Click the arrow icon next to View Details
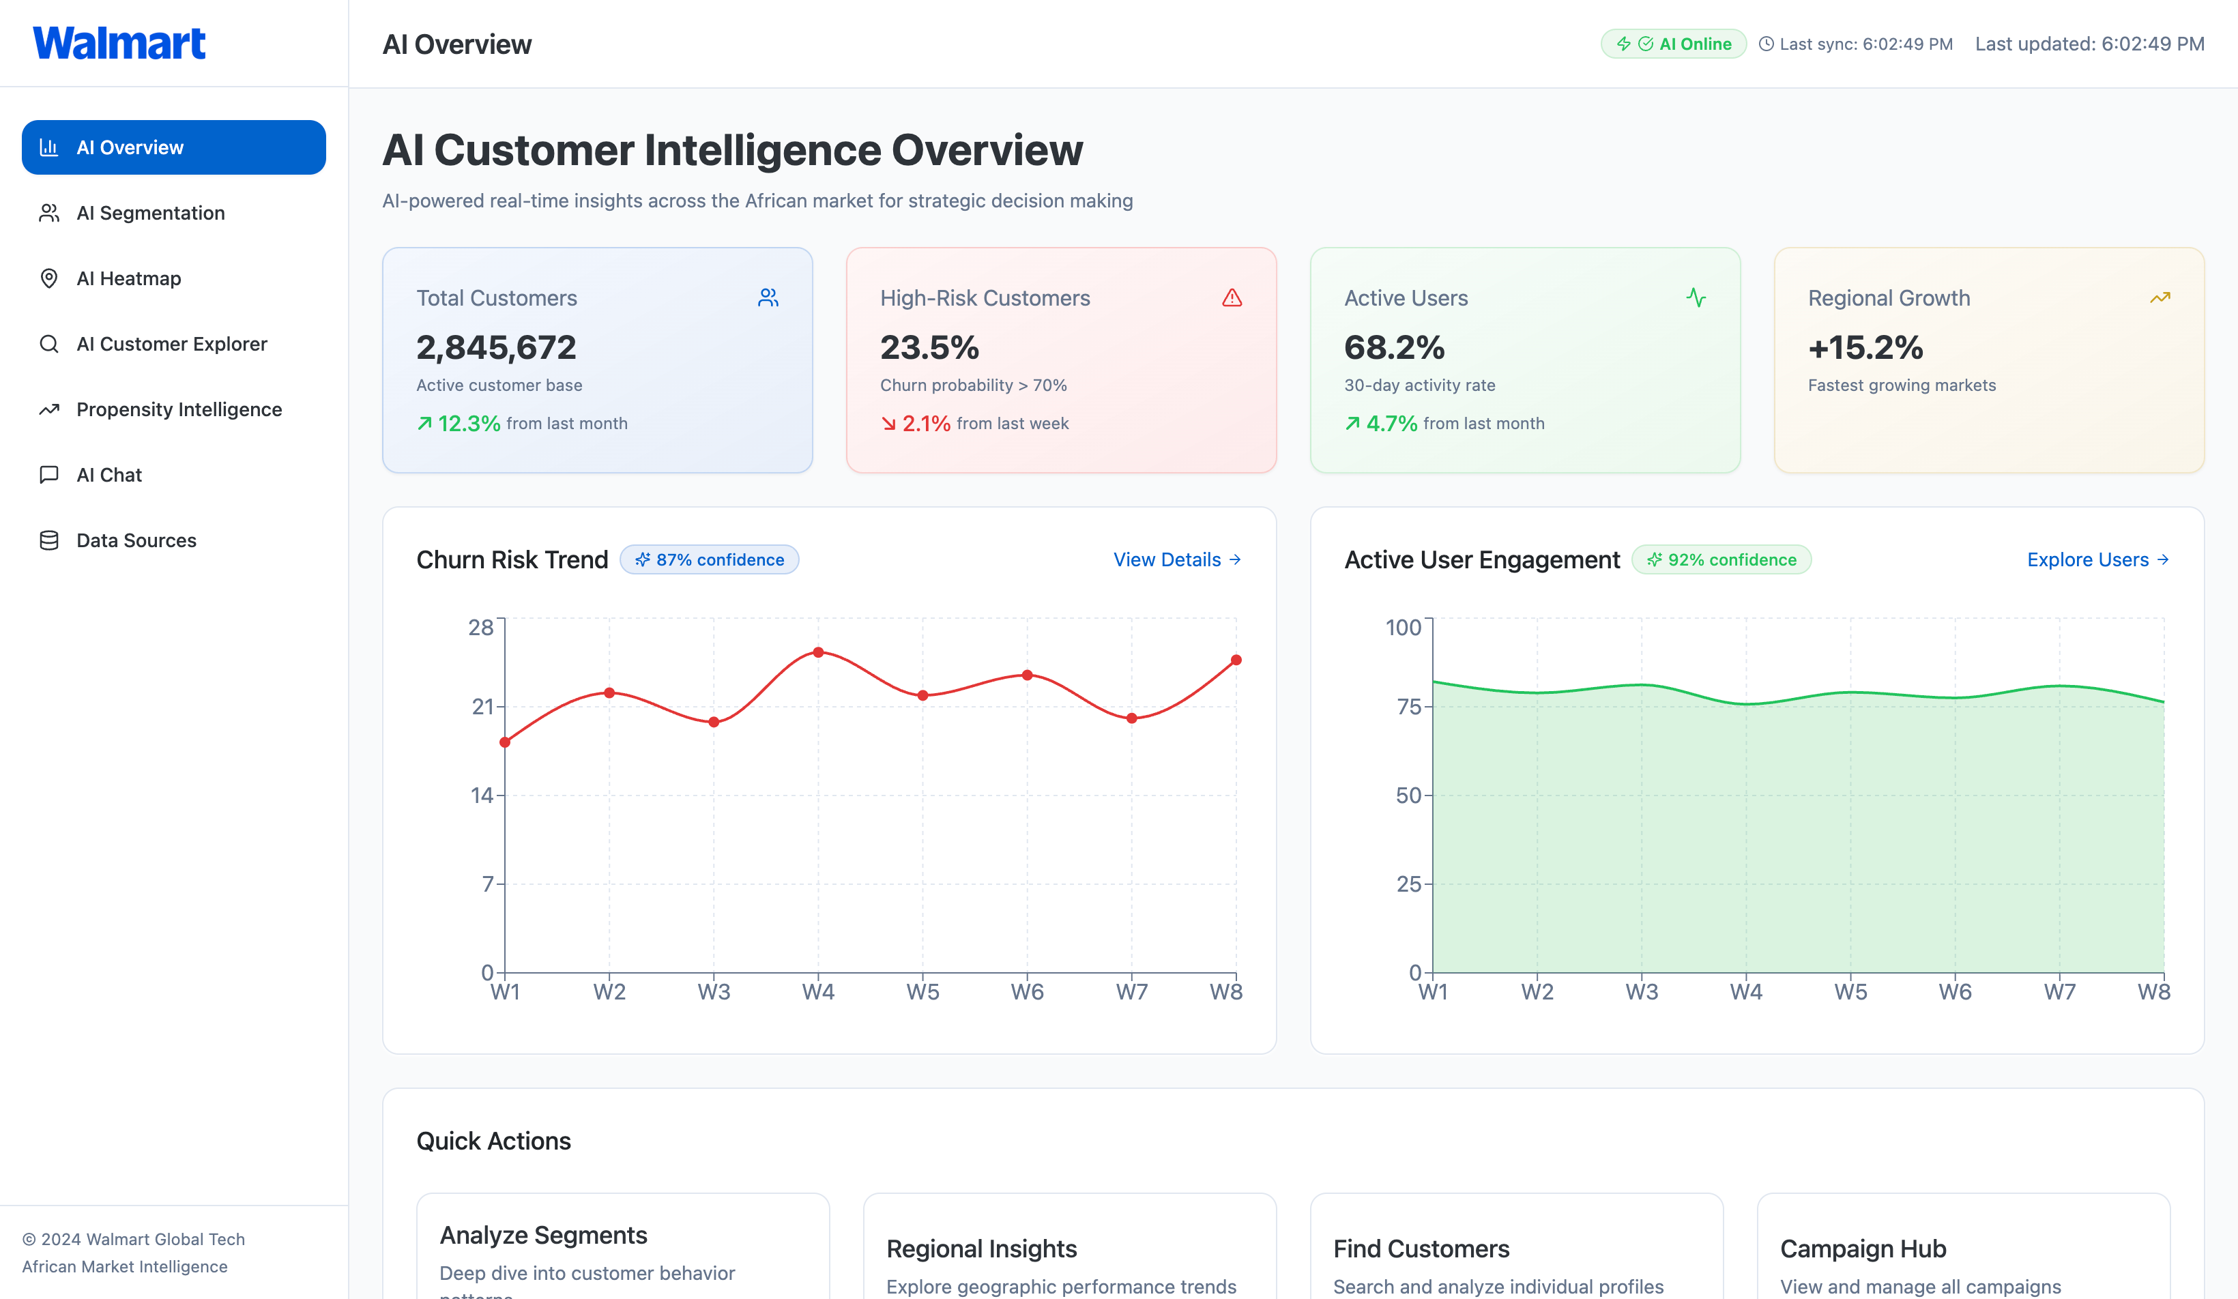 1234,559
